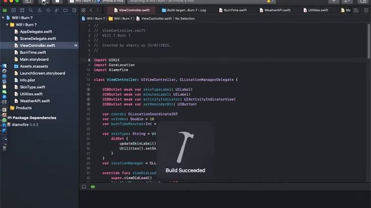Open the Find navigator magnifier icon

(31, 10)
